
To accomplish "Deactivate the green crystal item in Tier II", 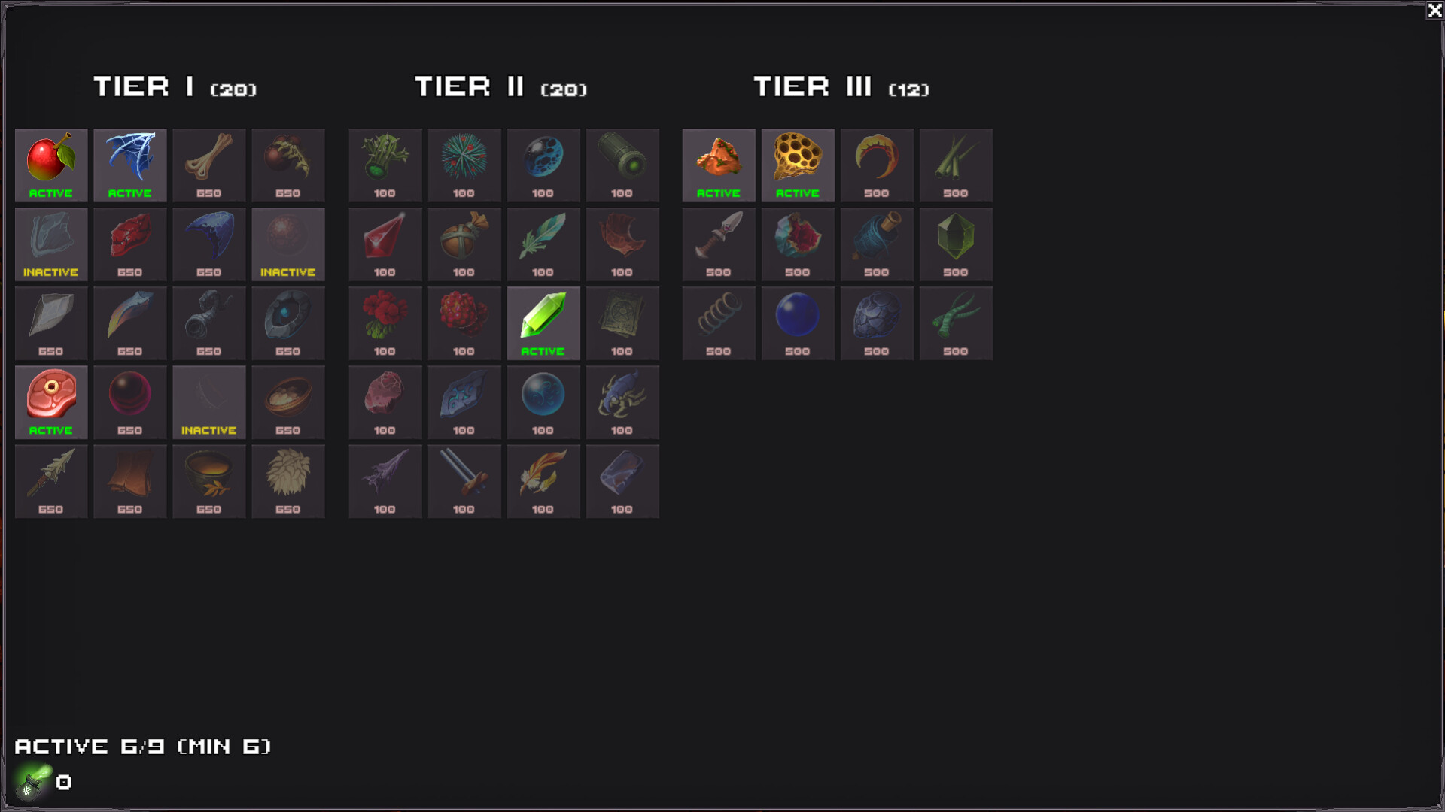I will point(543,323).
